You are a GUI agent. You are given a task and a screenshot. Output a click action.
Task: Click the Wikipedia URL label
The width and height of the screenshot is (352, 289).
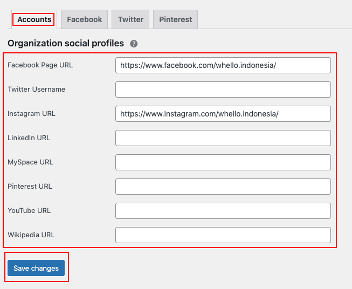pyautogui.click(x=31, y=235)
